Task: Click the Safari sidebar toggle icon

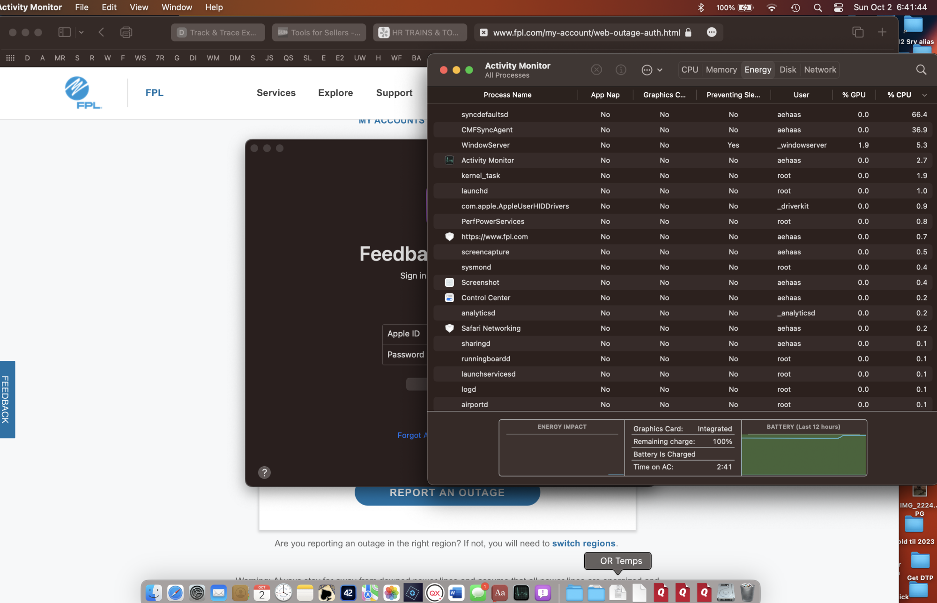Action: 64,32
